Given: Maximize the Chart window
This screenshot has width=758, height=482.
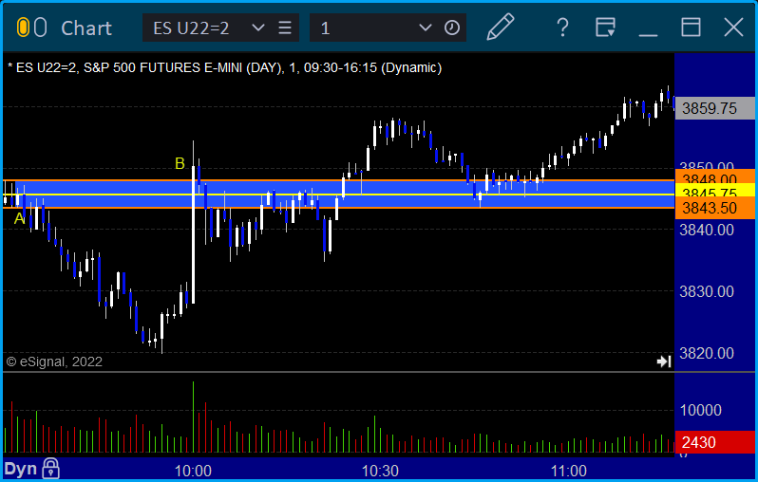Looking at the screenshot, I should [x=691, y=28].
